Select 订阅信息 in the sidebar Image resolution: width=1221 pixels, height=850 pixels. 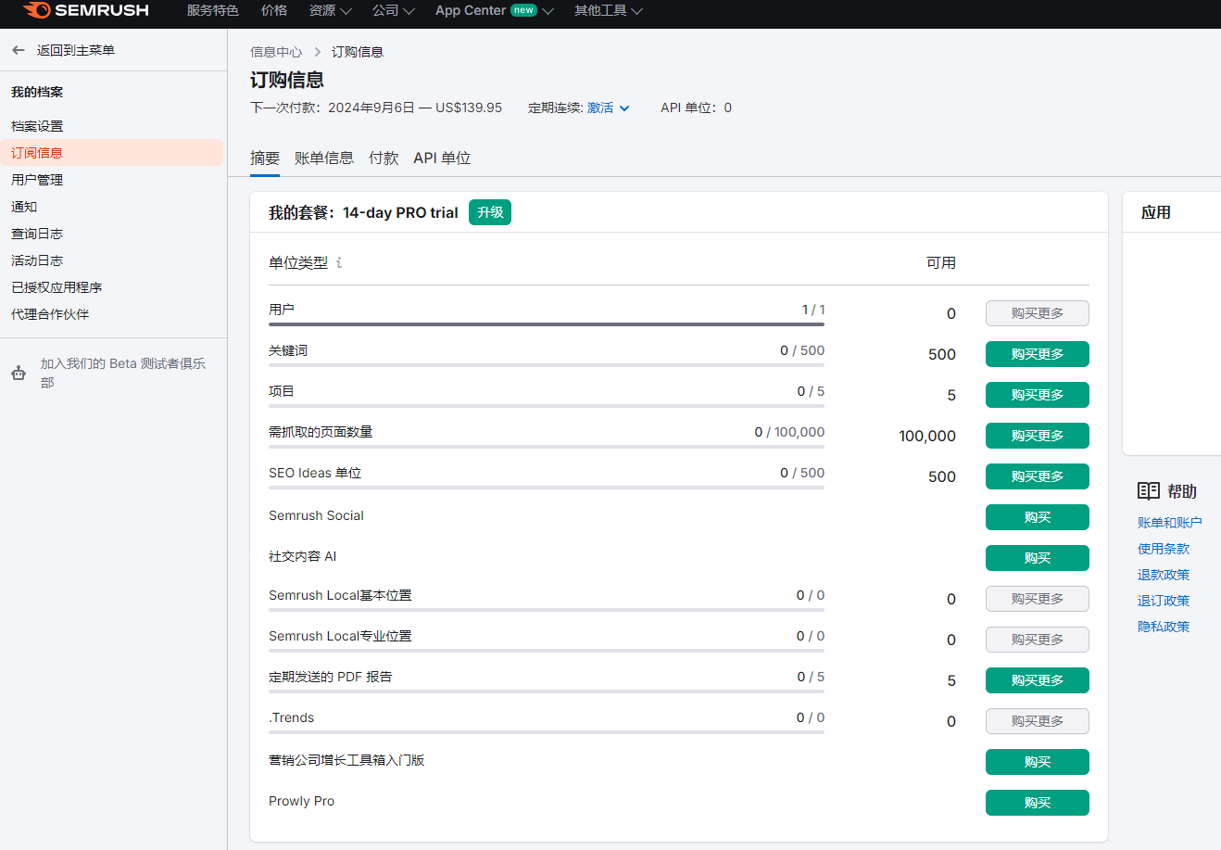tap(111, 153)
